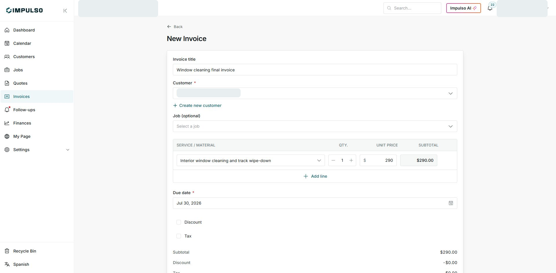Click the unit price field showing 290
556x273 pixels.
pyautogui.click(x=378, y=160)
